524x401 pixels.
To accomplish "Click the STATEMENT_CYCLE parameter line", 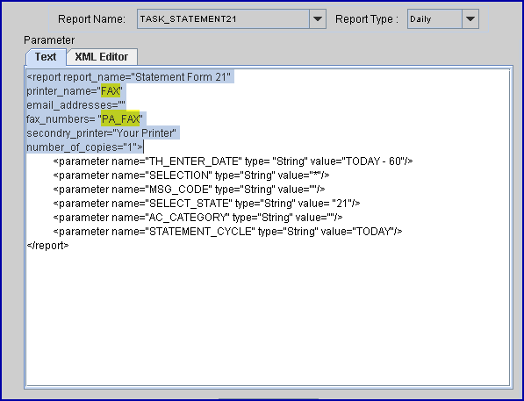I will pos(227,232).
